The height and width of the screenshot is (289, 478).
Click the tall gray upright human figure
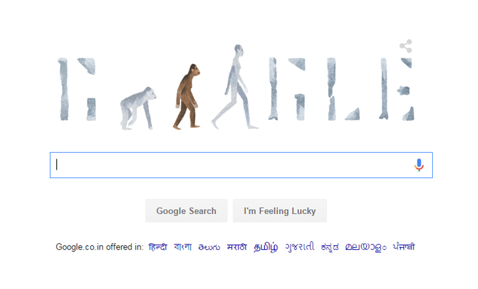235,87
